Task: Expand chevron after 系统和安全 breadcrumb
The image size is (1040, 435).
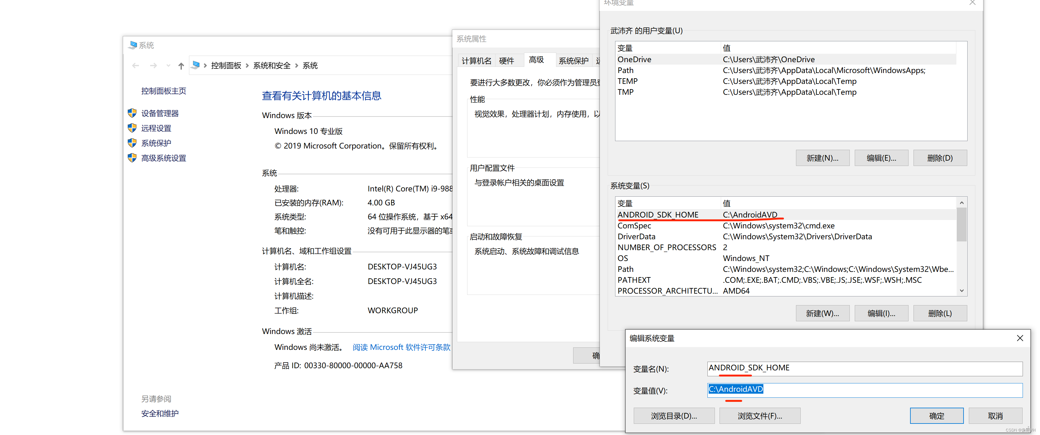Action: (297, 65)
